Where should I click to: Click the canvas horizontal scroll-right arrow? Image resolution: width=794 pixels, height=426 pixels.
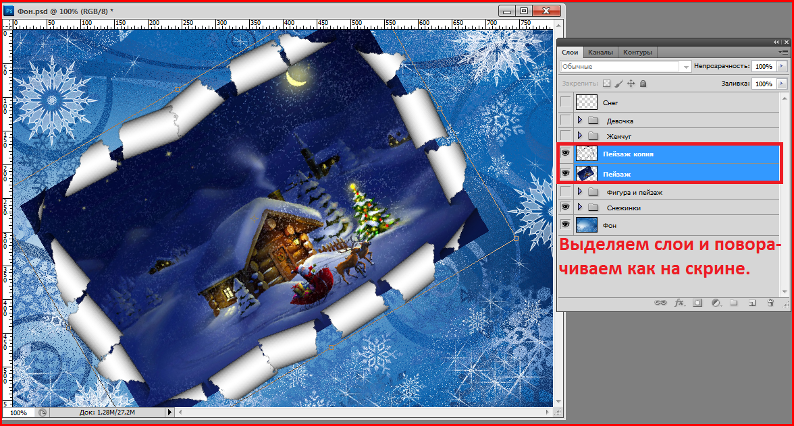pyautogui.click(x=548, y=413)
